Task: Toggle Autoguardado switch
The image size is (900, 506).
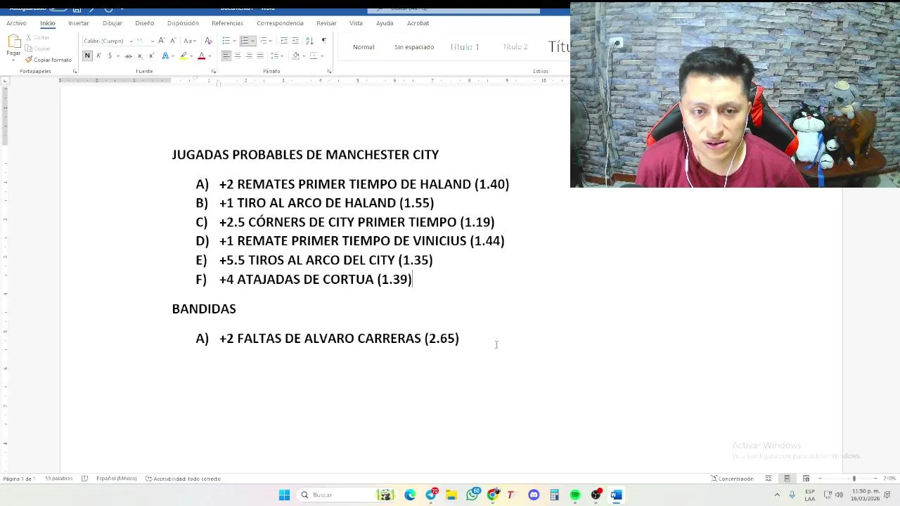Action: 58,8
